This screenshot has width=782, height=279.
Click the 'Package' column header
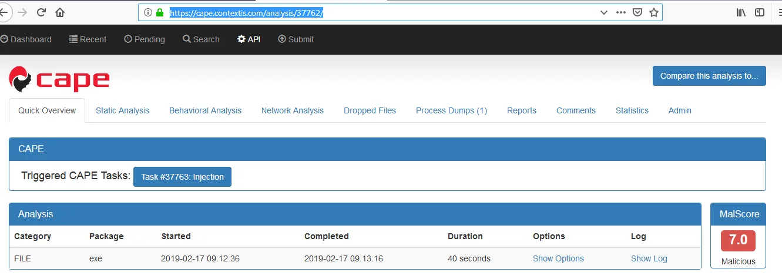(106, 236)
